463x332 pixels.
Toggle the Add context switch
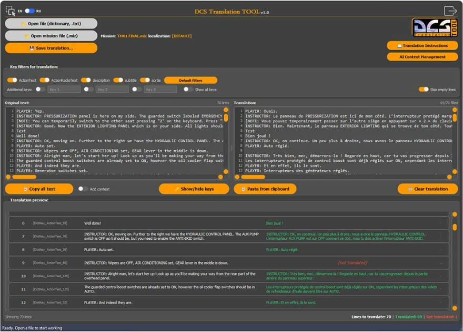coord(83,189)
